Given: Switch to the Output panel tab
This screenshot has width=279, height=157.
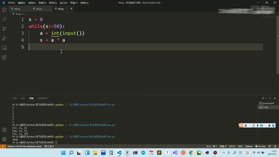Looking at the screenshot, I should 23,98.
